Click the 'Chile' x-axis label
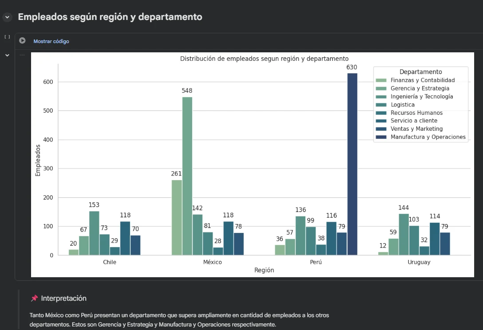The height and width of the screenshot is (330, 483). pos(110,262)
